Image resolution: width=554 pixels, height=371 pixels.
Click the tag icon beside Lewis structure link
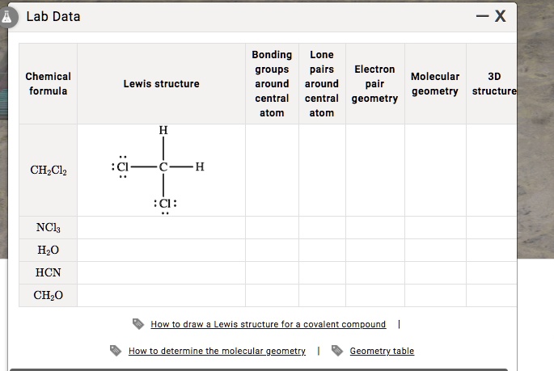pyautogui.click(x=138, y=323)
